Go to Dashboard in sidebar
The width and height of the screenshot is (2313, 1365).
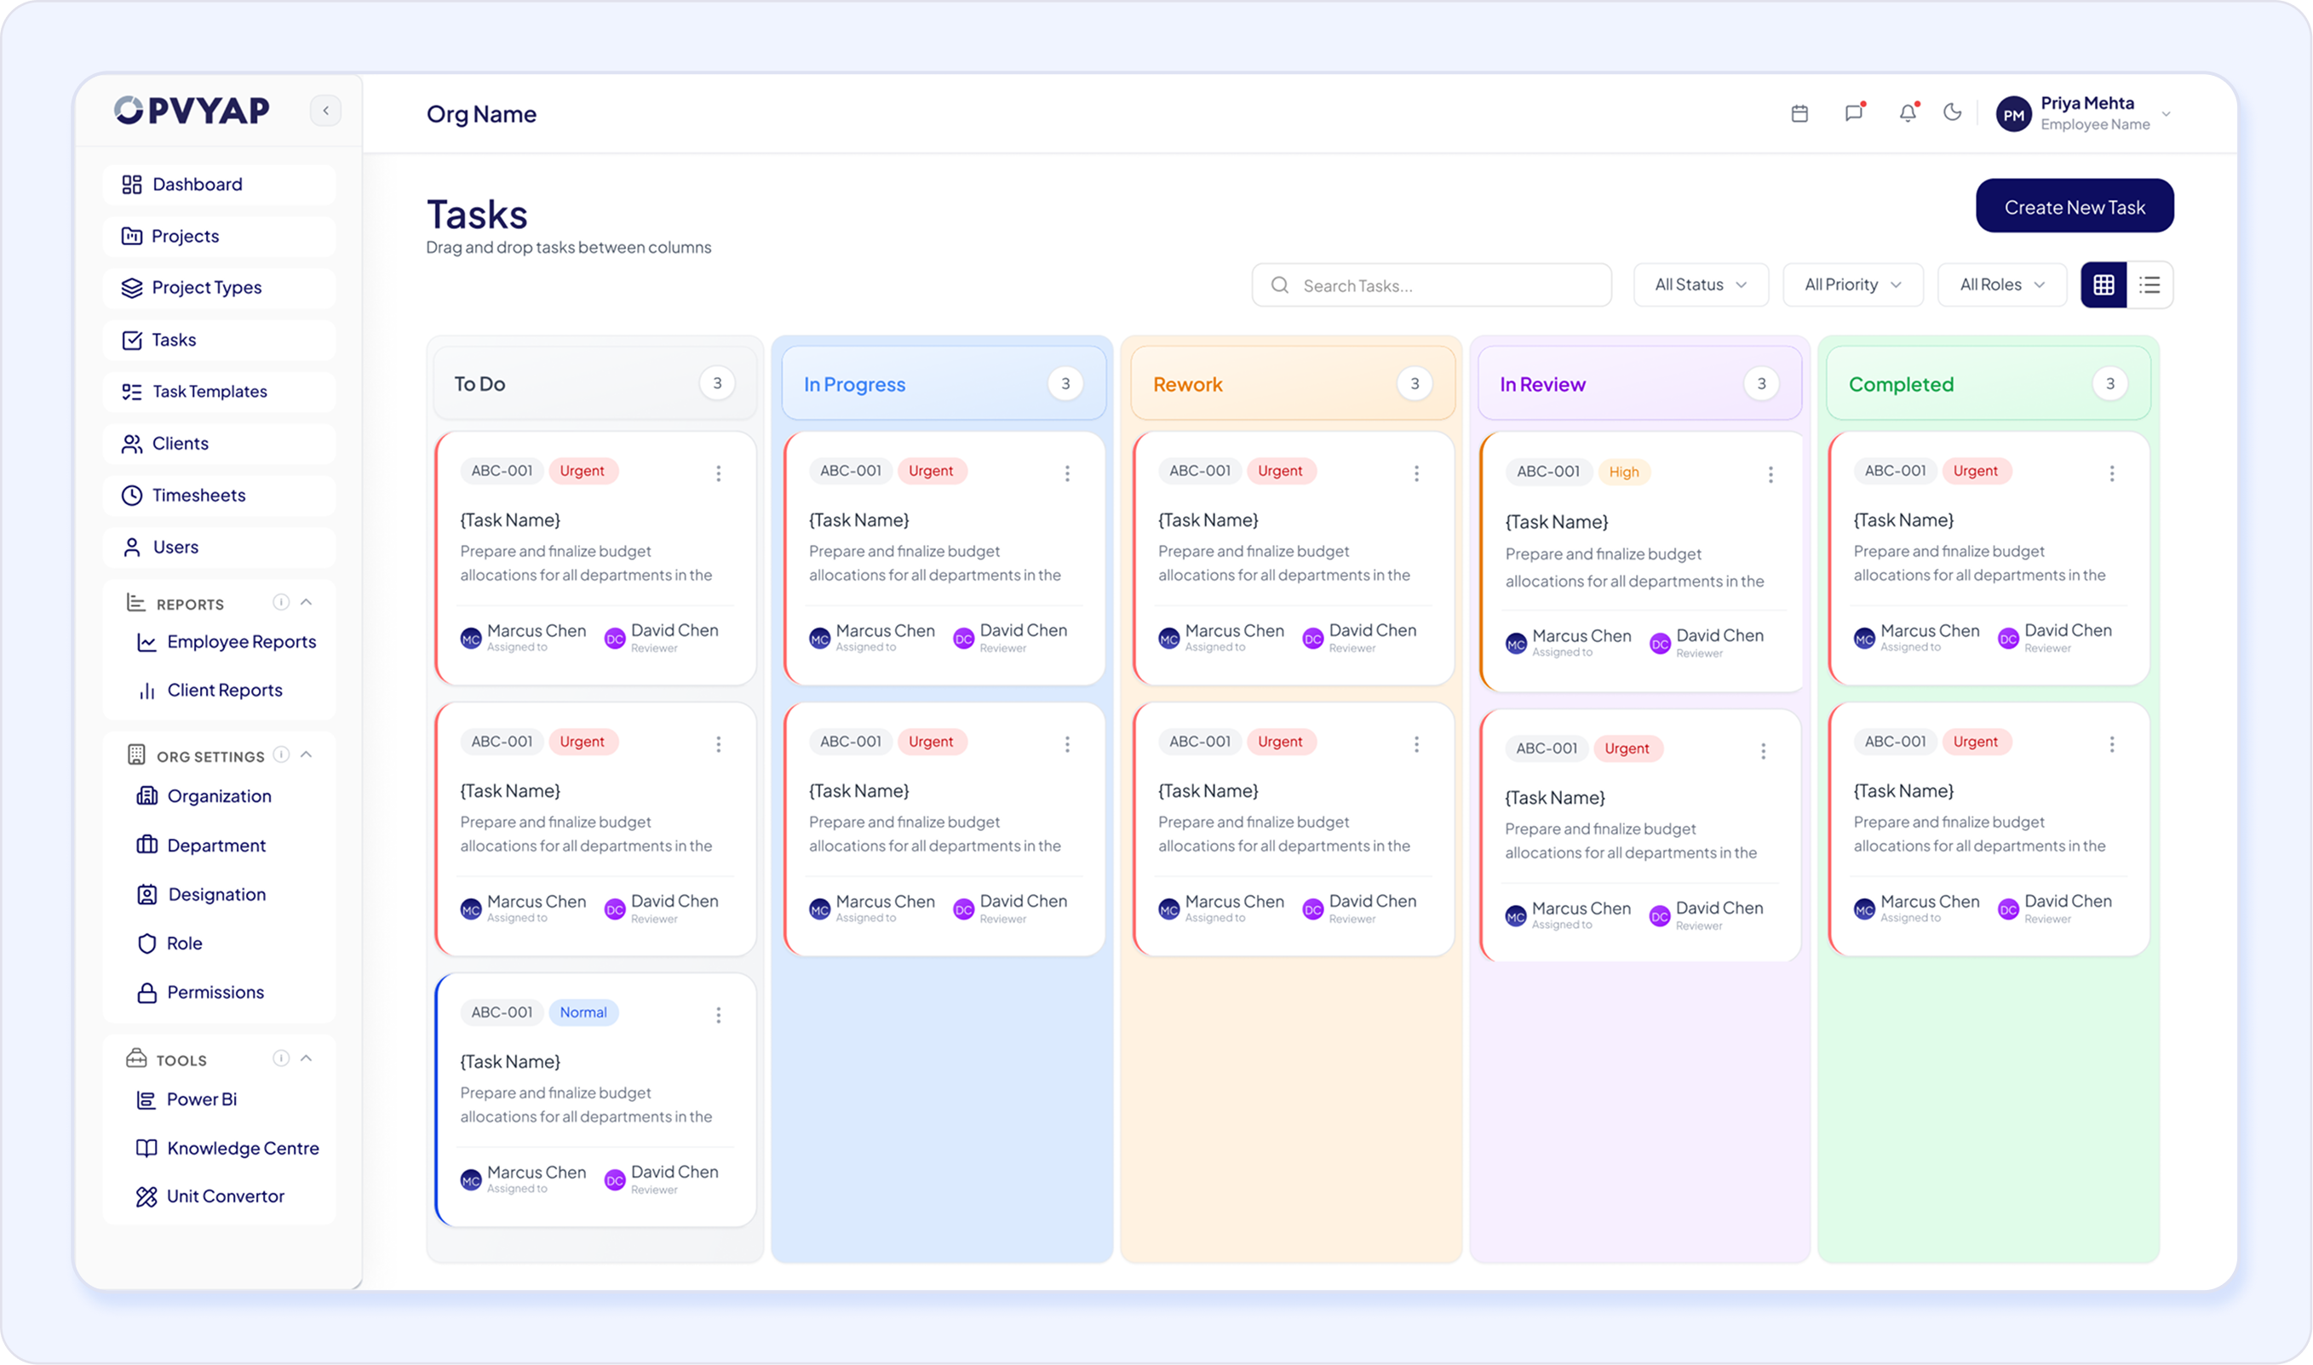[x=219, y=185]
